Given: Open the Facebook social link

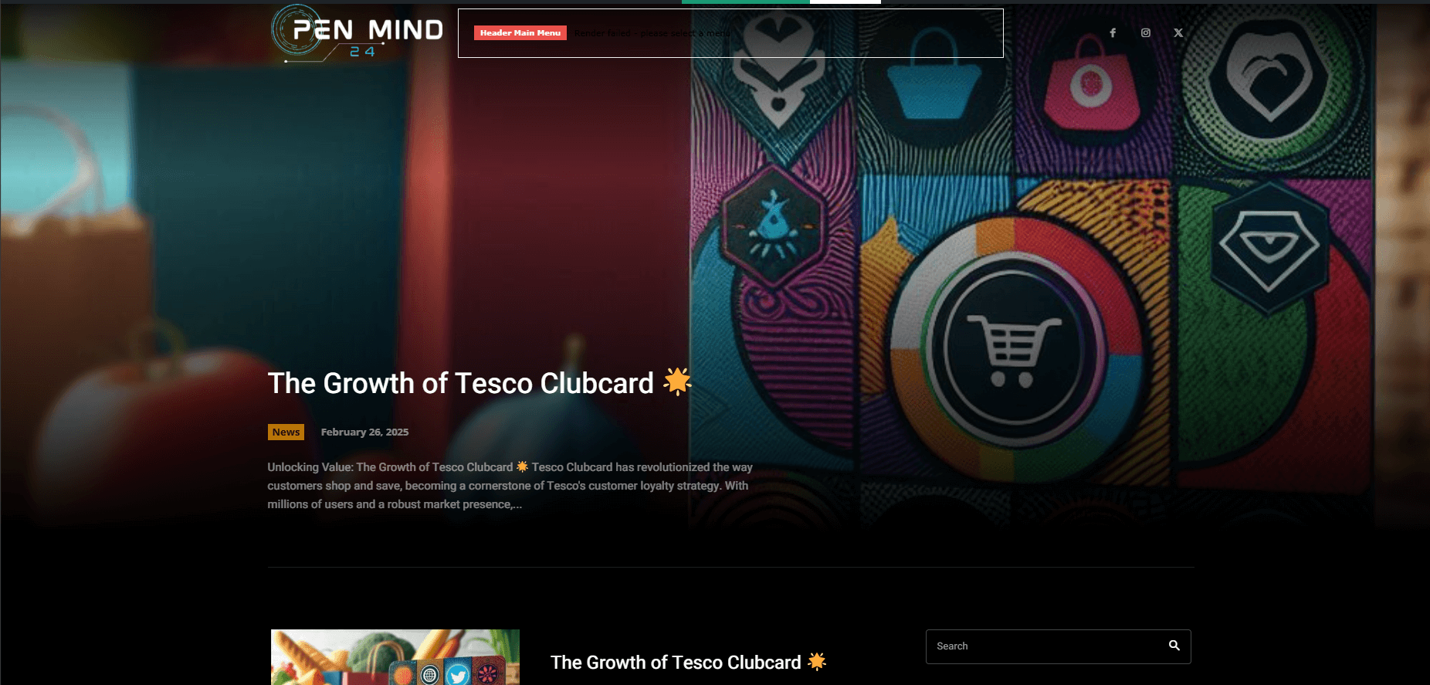Looking at the screenshot, I should [x=1113, y=32].
